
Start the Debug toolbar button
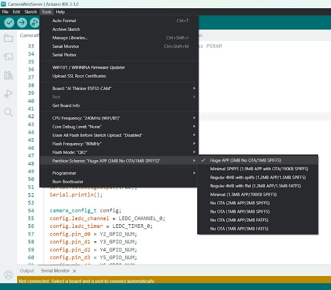[x=35, y=22]
